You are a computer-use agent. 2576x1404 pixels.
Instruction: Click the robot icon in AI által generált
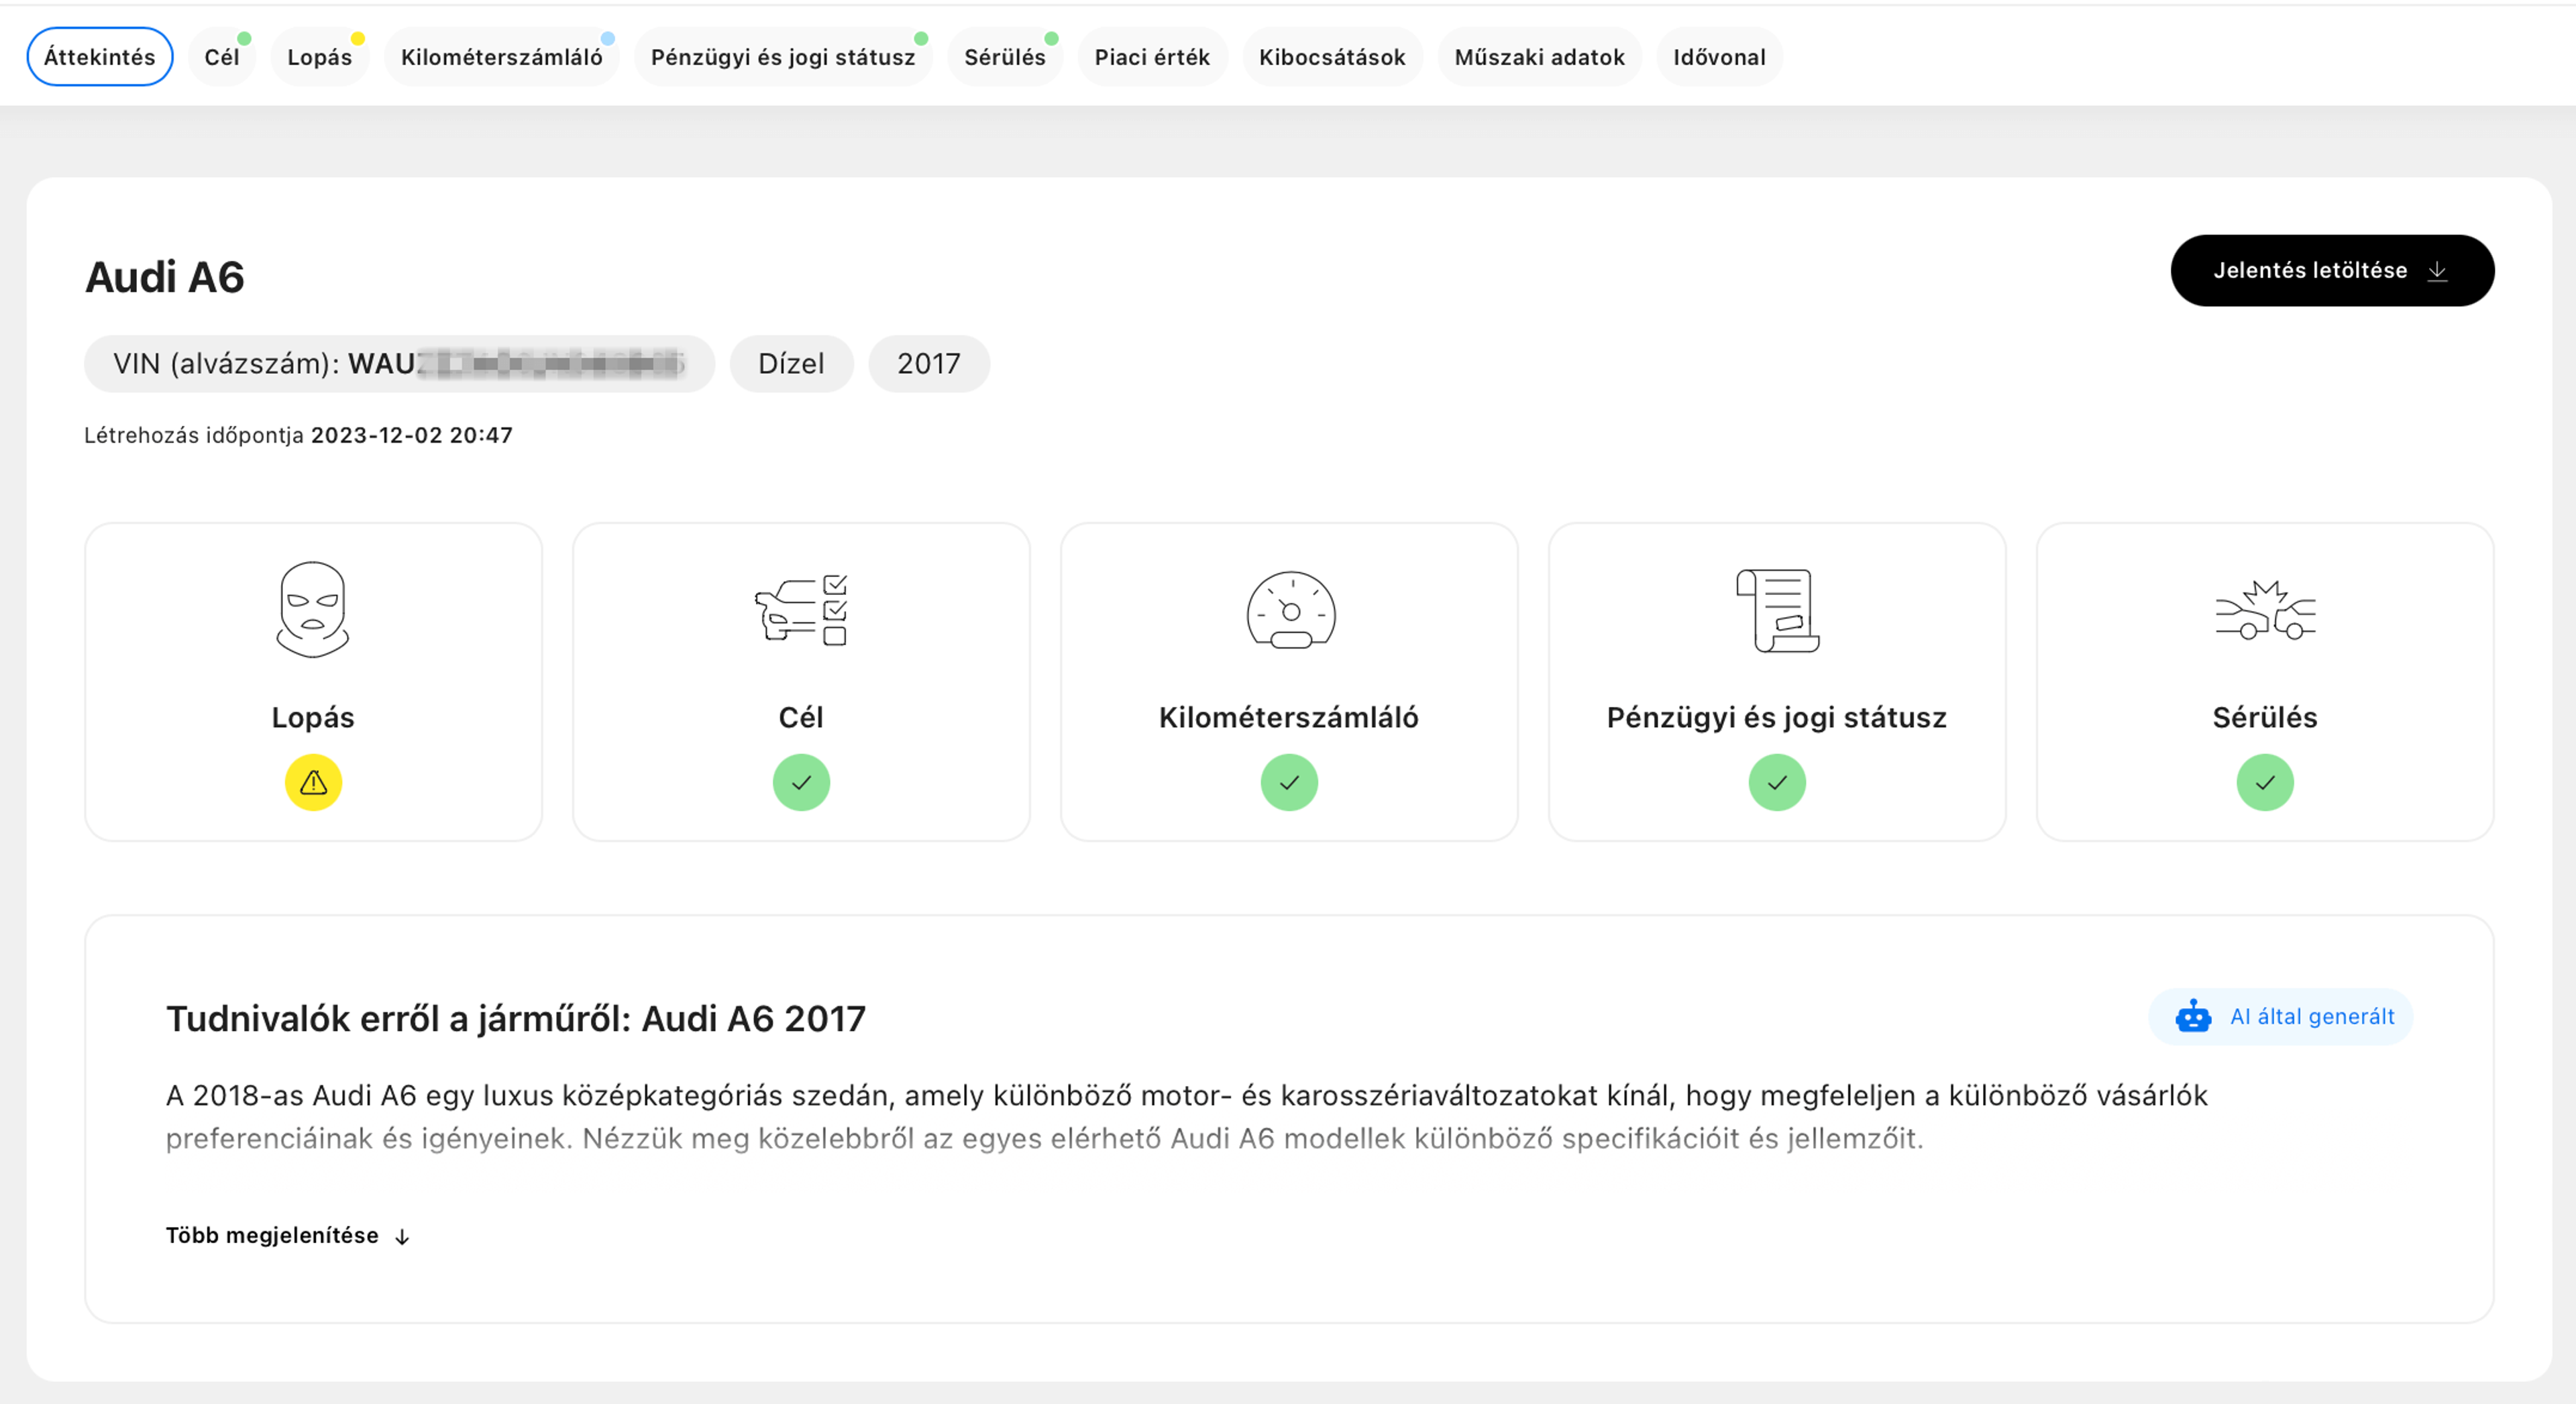(2193, 1016)
